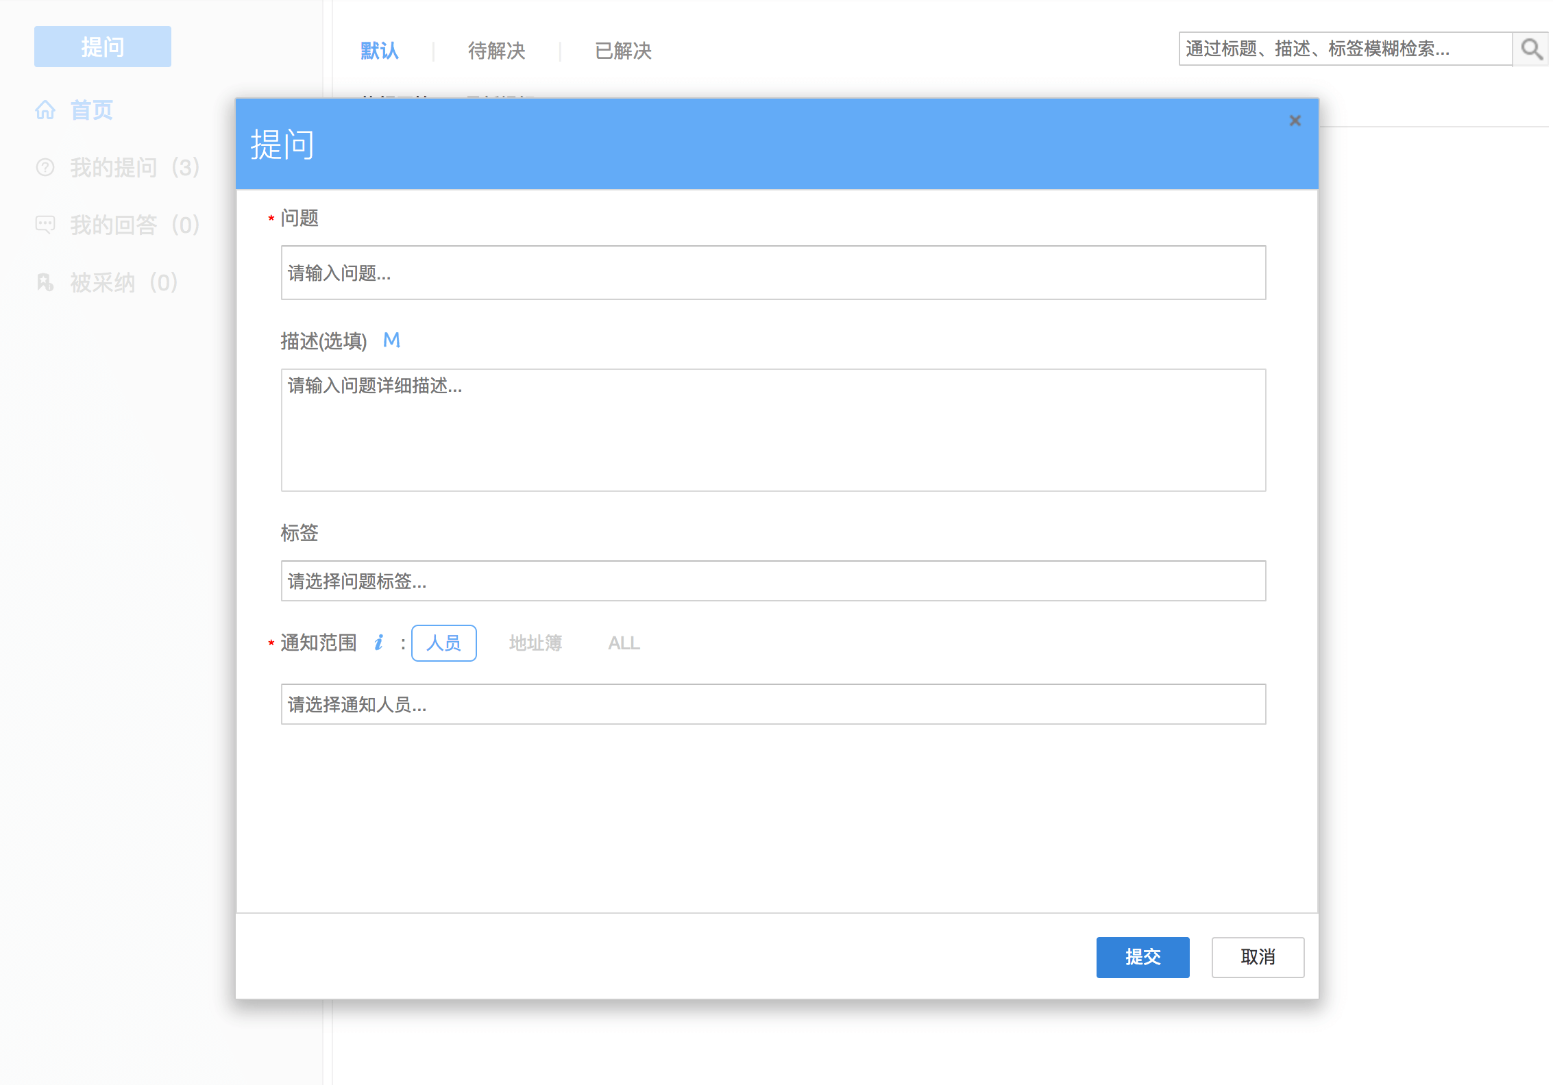This screenshot has height=1085, width=1553.
Task: Switch to the 默认 tab
Action: pos(380,51)
